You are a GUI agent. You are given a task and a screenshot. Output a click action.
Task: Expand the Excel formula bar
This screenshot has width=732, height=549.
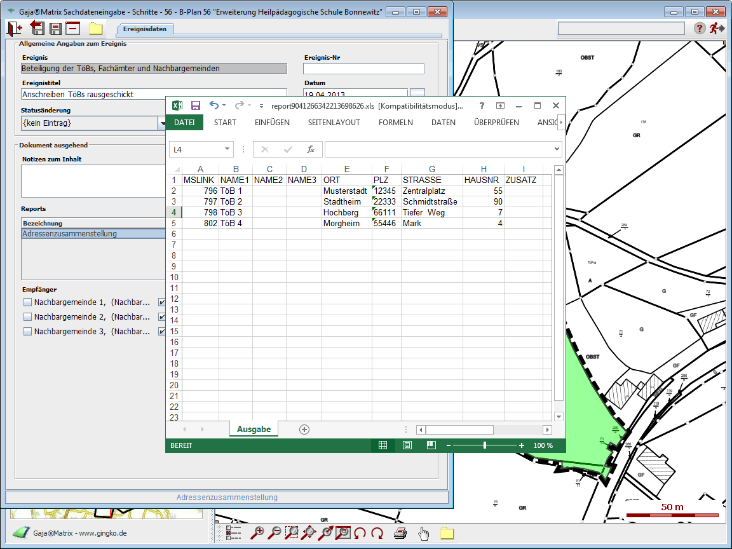[x=557, y=149]
